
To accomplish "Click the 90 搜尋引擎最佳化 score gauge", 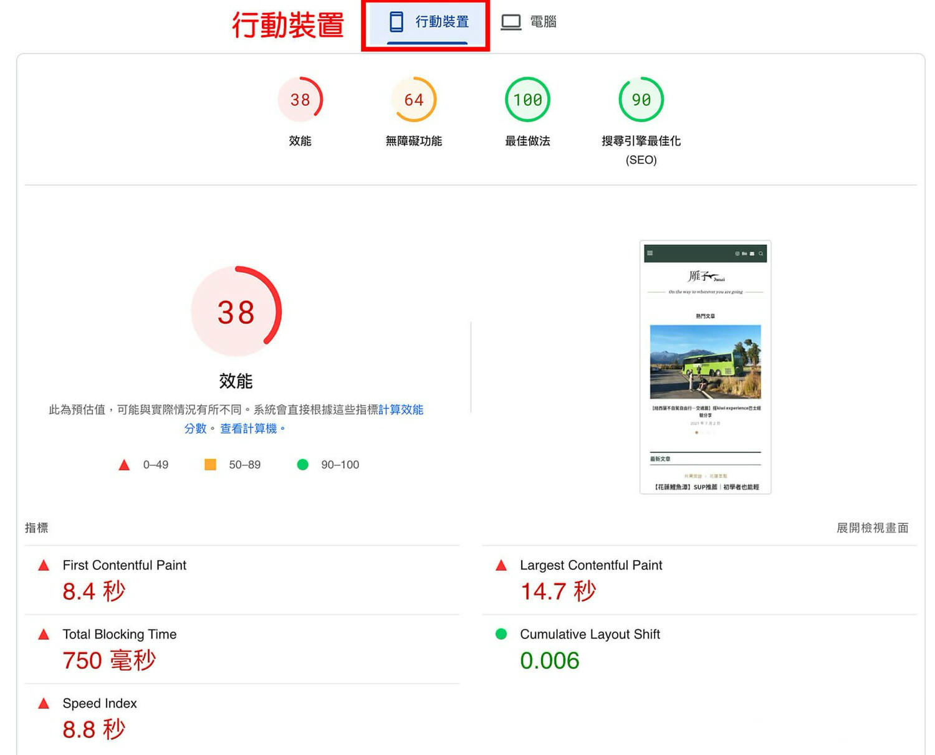I will click(641, 100).
